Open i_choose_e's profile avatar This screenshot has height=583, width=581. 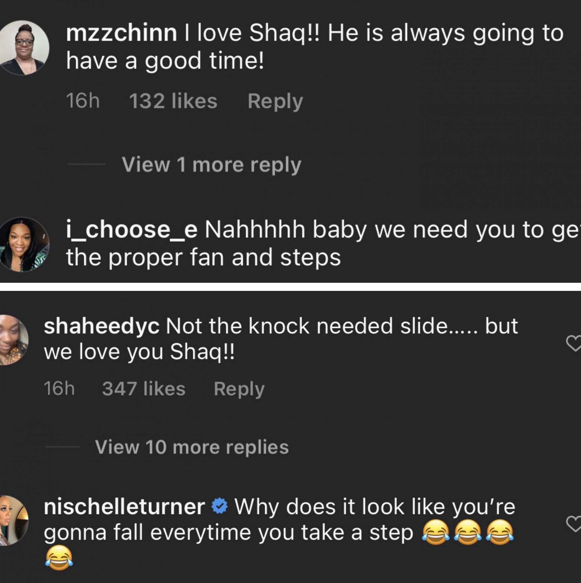click(24, 244)
